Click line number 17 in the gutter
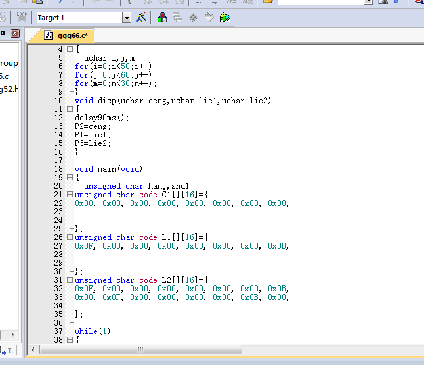424x365 pixels. pyautogui.click(x=58, y=160)
